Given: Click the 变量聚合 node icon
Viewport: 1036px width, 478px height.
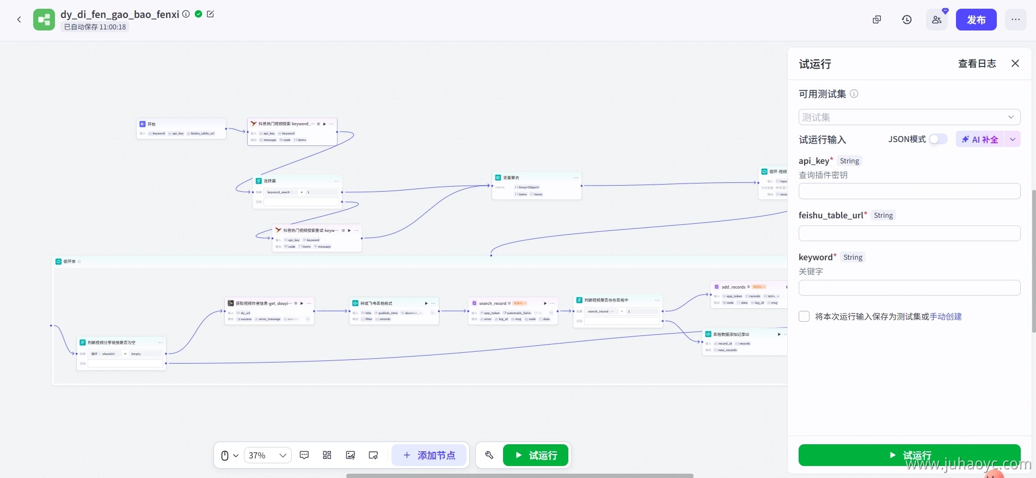Looking at the screenshot, I should click(498, 177).
